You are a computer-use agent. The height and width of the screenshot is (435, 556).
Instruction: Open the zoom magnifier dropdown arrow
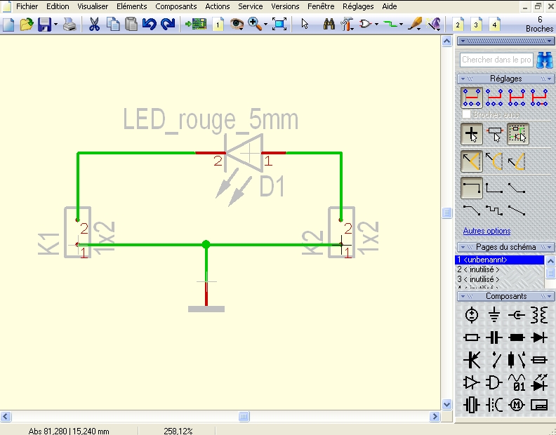coord(265,25)
